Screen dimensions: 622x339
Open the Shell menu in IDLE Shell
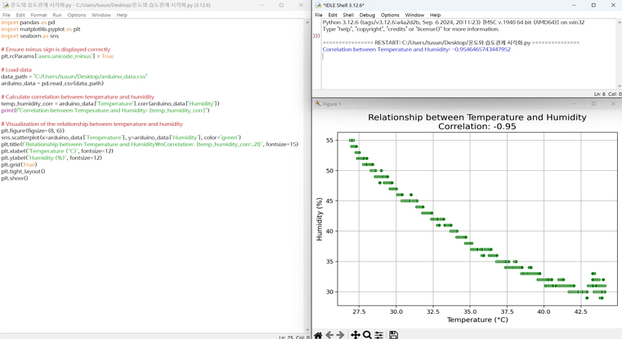348,15
